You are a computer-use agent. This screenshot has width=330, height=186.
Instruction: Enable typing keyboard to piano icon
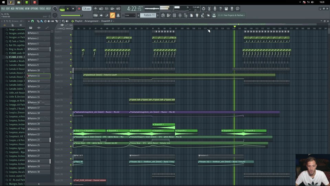pos(95,15)
